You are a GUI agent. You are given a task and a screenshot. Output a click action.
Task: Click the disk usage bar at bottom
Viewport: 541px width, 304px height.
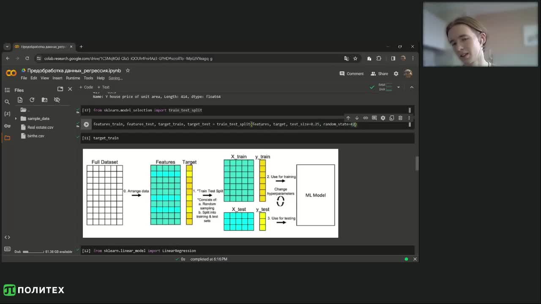click(33, 252)
